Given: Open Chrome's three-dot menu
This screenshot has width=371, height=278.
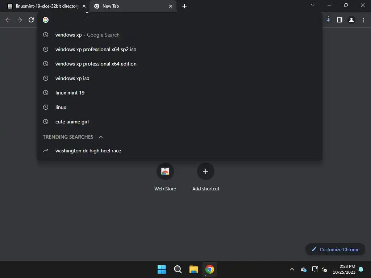Looking at the screenshot, I should pyautogui.click(x=363, y=20).
